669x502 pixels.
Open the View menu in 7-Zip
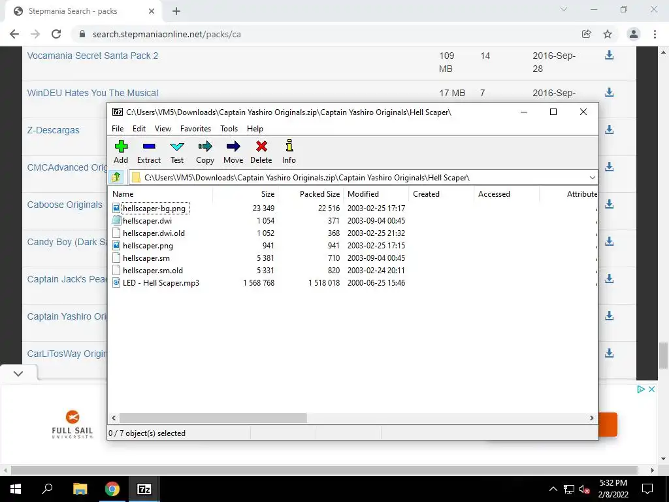[x=163, y=129]
